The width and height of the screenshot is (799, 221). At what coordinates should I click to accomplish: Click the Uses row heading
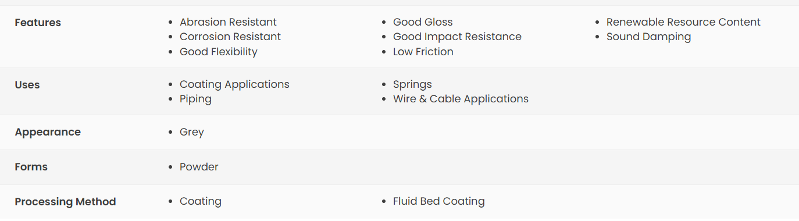pyautogui.click(x=27, y=85)
